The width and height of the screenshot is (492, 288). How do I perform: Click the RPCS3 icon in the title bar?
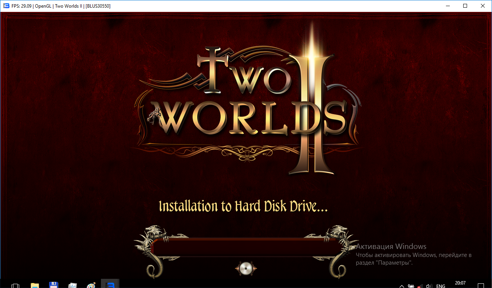pyautogui.click(x=6, y=6)
